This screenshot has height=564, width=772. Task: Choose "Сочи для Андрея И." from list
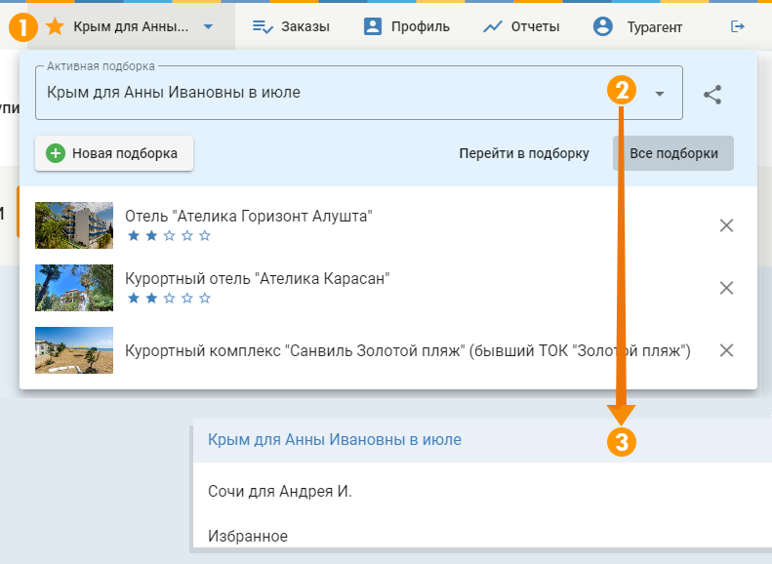click(x=280, y=491)
